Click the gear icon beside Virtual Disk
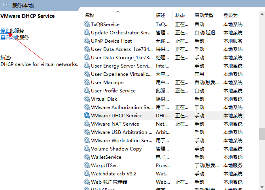This screenshot has width=265, height=190. [x=87, y=99]
